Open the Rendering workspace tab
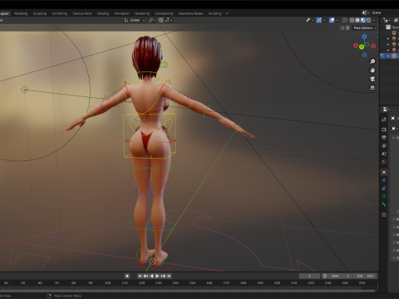The height and width of the screenshot is (299, 399). pos(142,13)
